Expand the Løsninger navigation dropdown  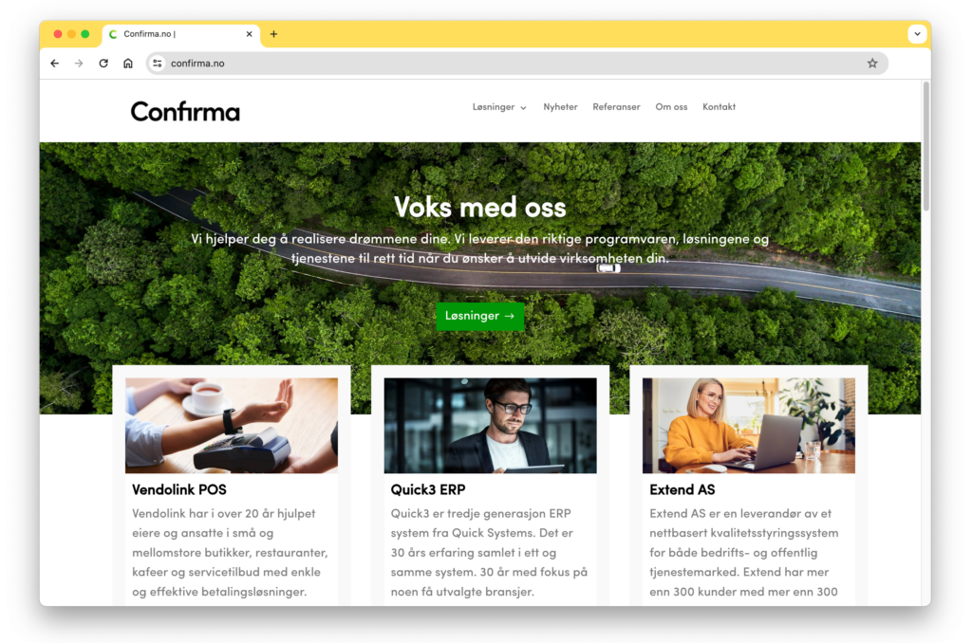499,107
